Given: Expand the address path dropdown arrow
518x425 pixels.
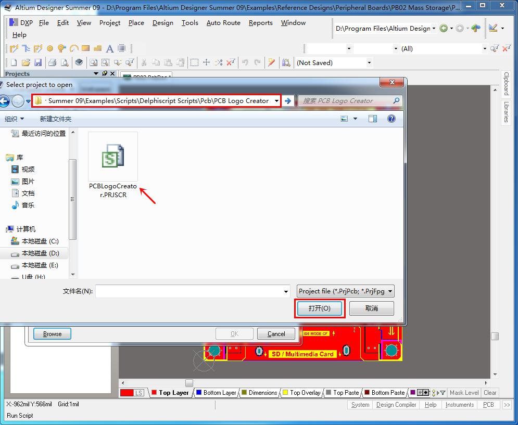Looking at the screenshot, I should pyautogui.click(x=276, y=101).
